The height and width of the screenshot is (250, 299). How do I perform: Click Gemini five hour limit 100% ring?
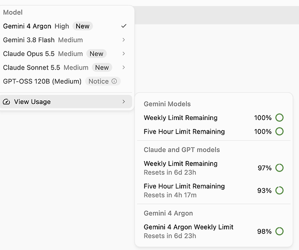[279, 131]
